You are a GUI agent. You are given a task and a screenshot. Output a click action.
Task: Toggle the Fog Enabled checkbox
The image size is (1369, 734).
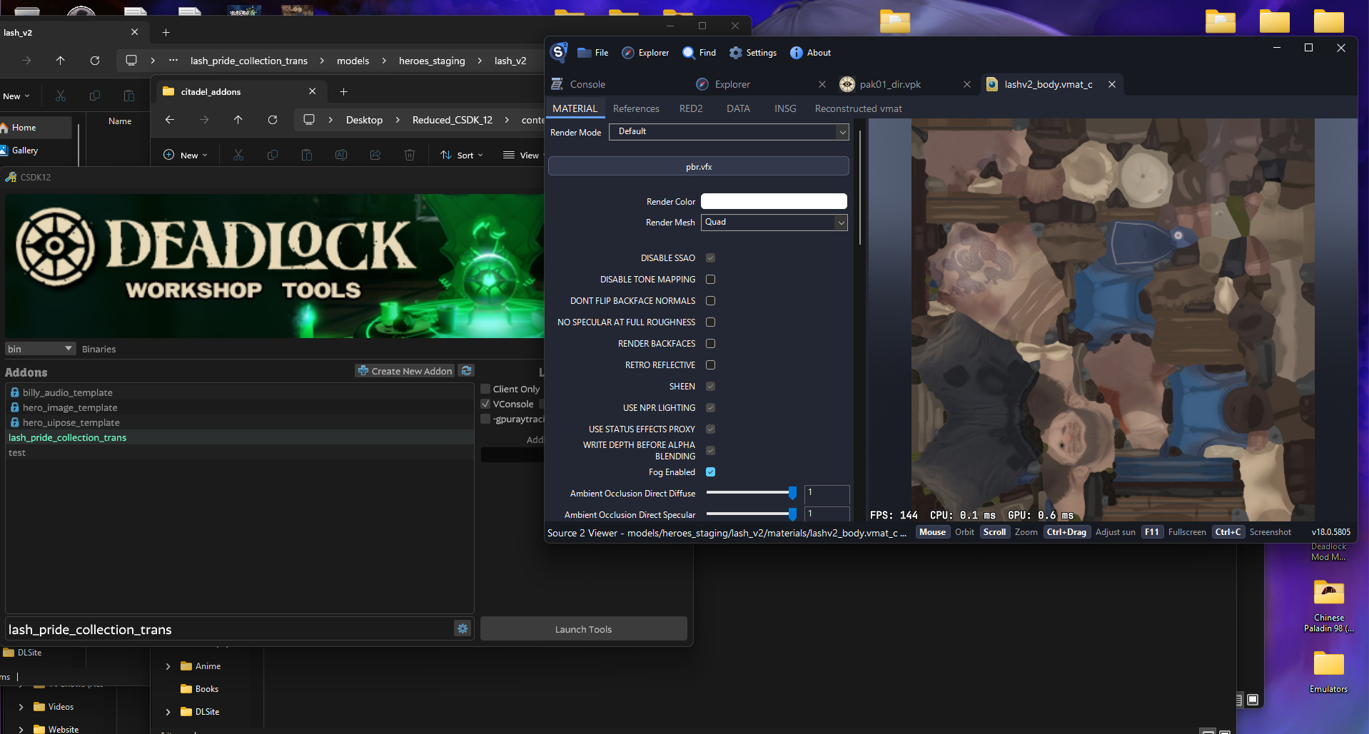pyautogui.click(x=710, y=472)
